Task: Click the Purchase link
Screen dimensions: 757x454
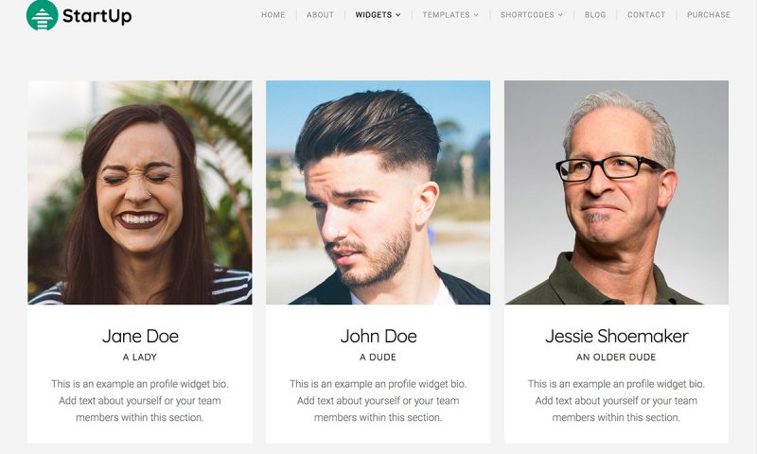Action: [x=709, y=15]
